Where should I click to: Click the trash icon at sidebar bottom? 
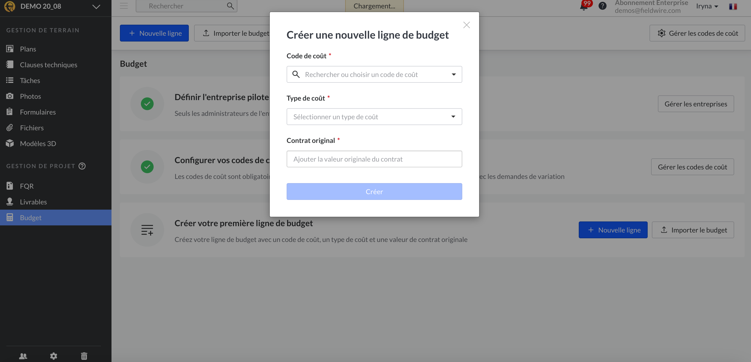pyautogui.click(x=84, y=356)
